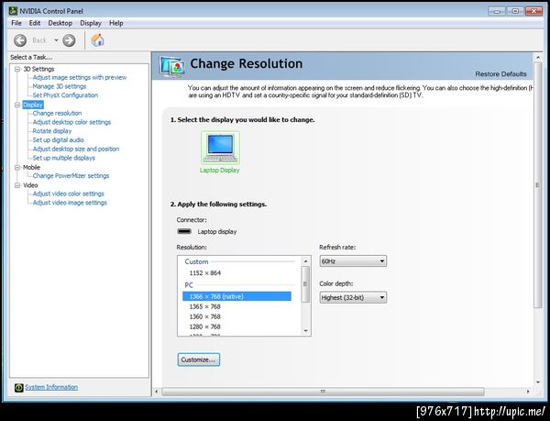
Task: Click the horizontal scrollbar left arrow
Action: point(157,392)
